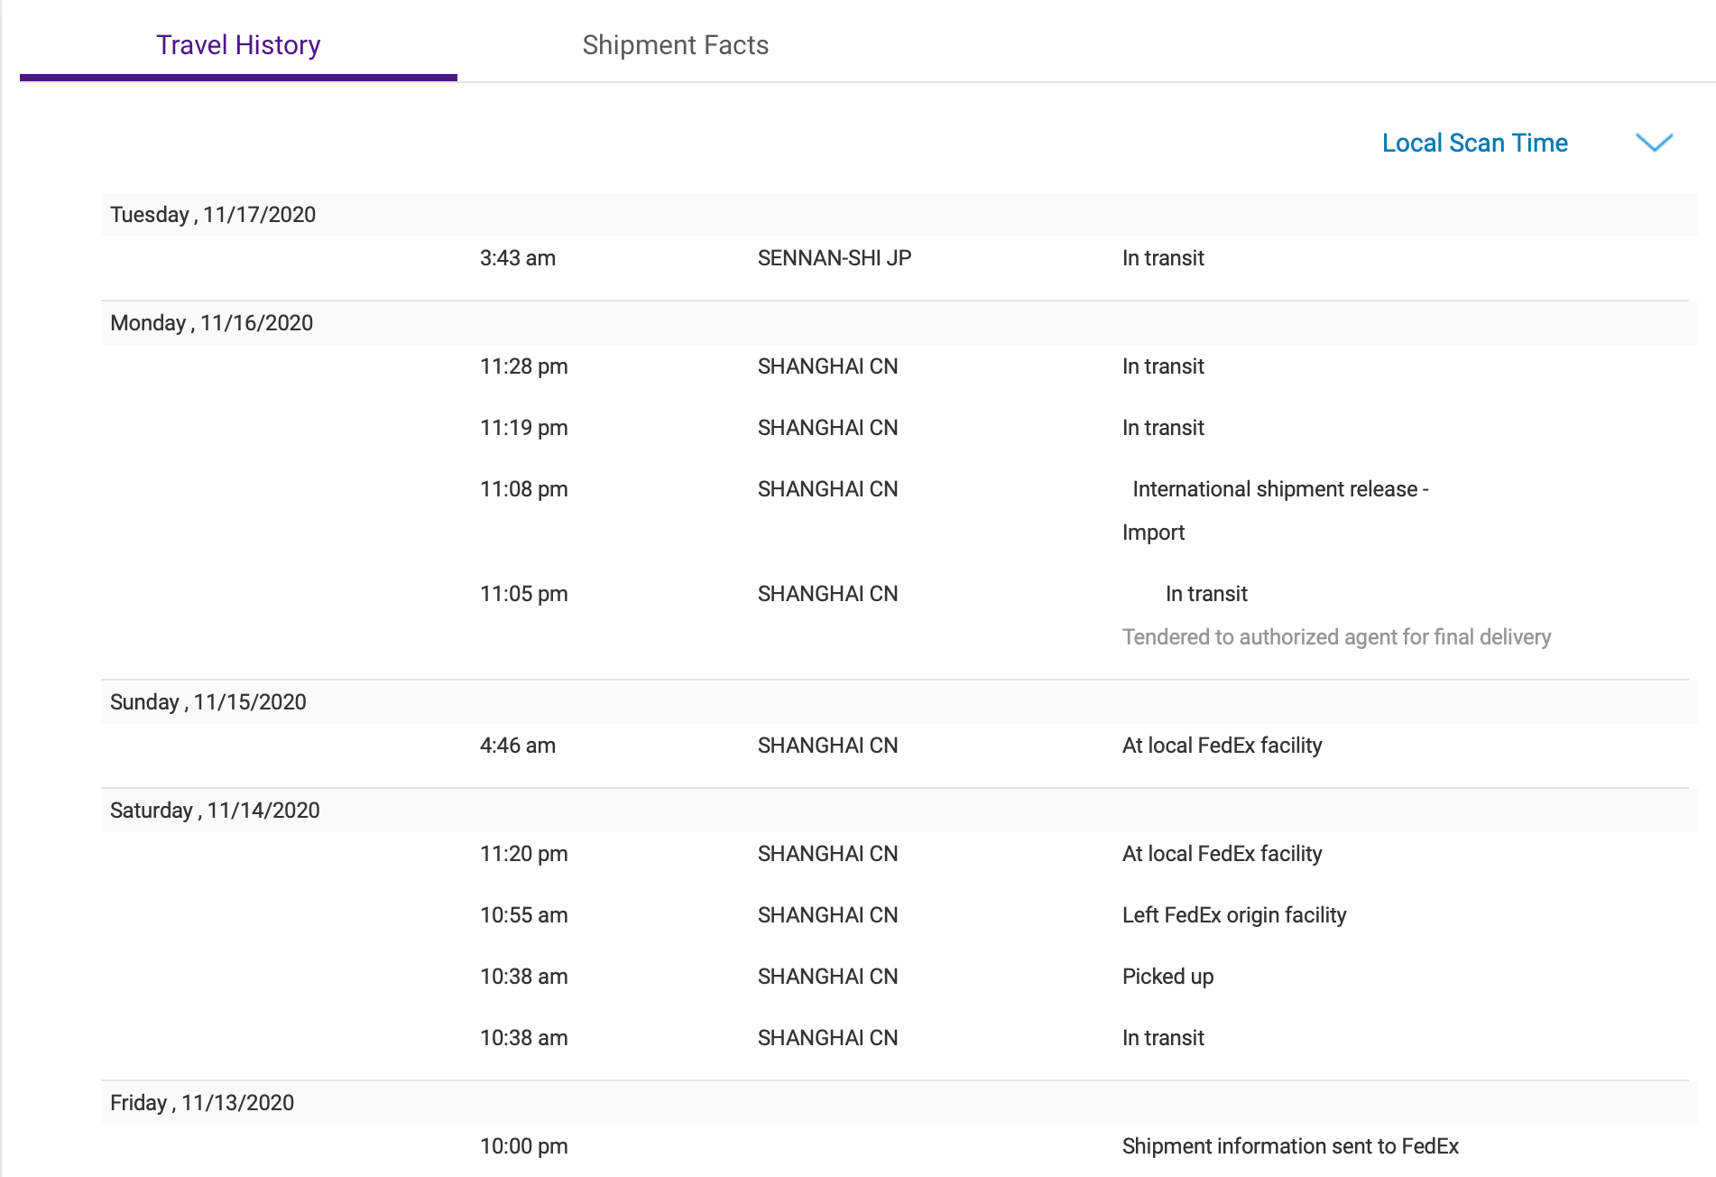Click the Left FedEx origin facility status
Image resolution: width=1716 pixels, height=1177 pixels.
[x=1234, y=915]
